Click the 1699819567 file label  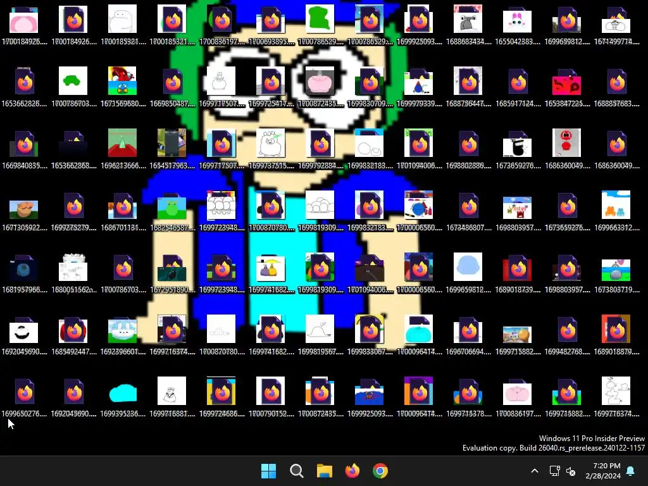pyautogui.click(x=321, y=352)
